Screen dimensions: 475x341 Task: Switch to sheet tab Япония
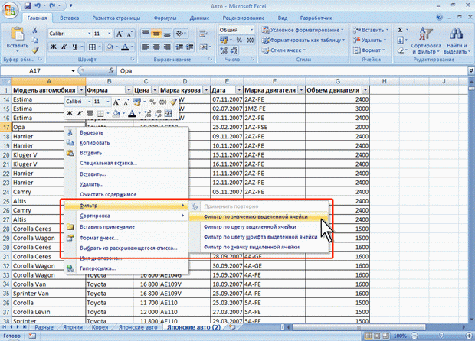click(73, 327)
